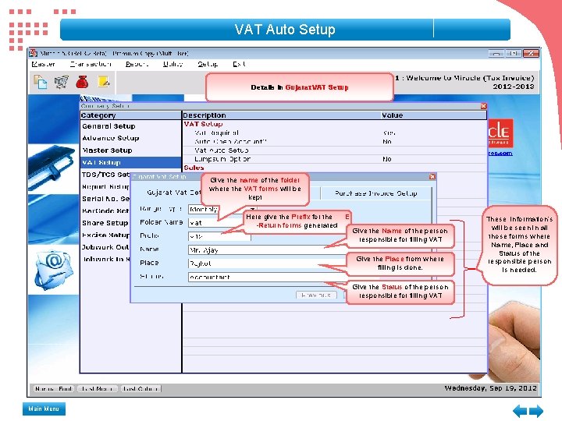Select Jobwork In category

[x=106, y=259]
